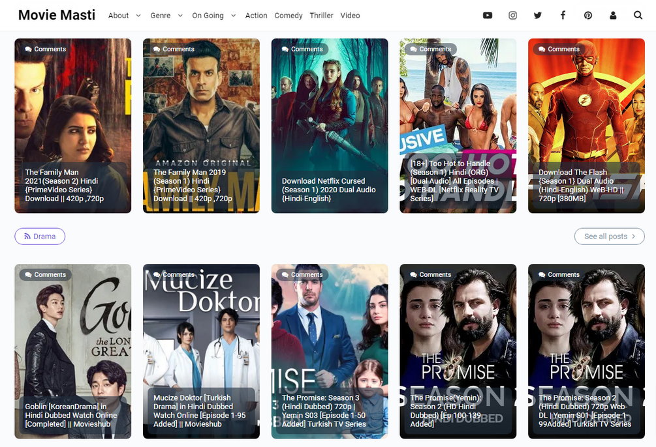Open the Genre menu item
The height and width of the screenshot is (447, 656).
tap(160, 16)
